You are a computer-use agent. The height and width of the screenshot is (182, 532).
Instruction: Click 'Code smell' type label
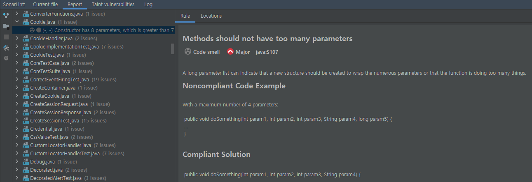206,52
